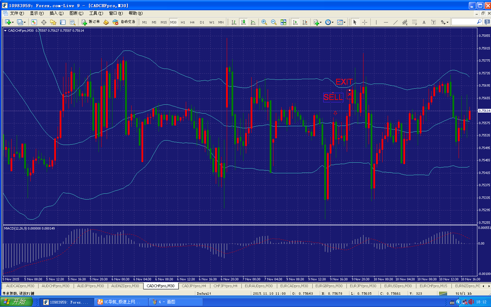Open the 文件(F) menu
The image size is (491, 307).
click(17, 13)
